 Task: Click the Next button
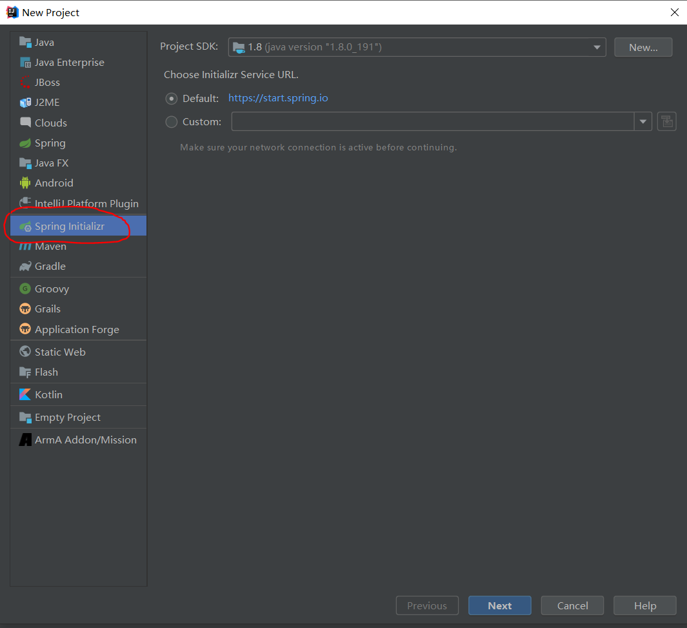pyautogui.click(x=500, y=605)
